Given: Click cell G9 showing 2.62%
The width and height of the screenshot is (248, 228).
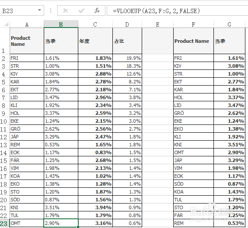Looking at the screenshot, I should coord(229,113).
